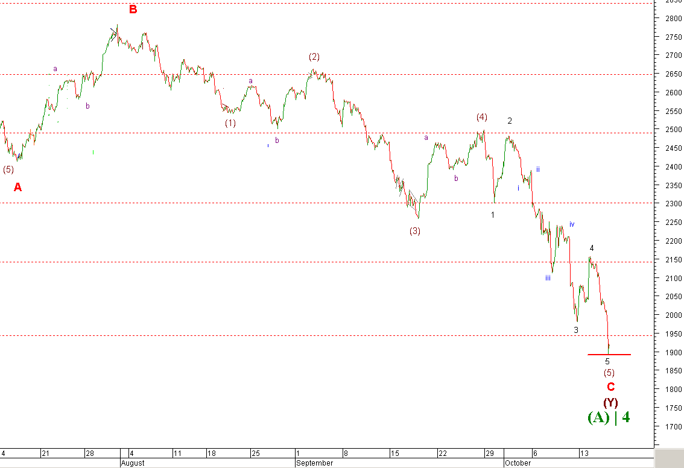Click the 2000 price axis value
This screenshot has width=684, height=468.
[x=674, y=315]
